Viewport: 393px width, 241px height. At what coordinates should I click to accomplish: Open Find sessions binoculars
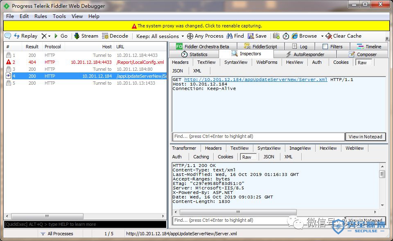pyautogui.click(x=235, y=36)
